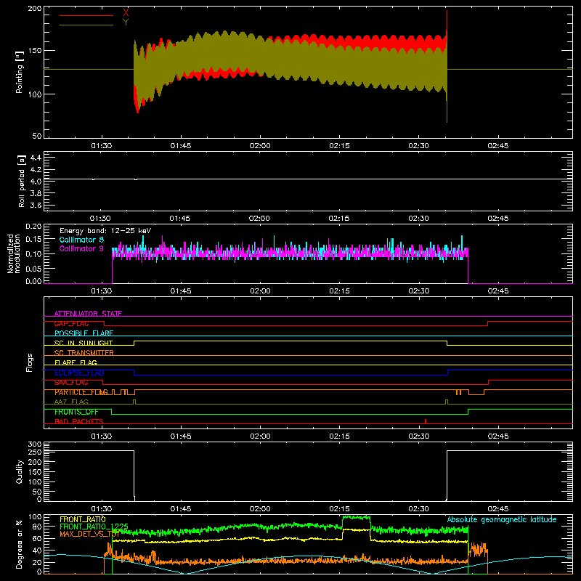
Task: Click the GAP_FLAG label
Action: coord(71,323)
